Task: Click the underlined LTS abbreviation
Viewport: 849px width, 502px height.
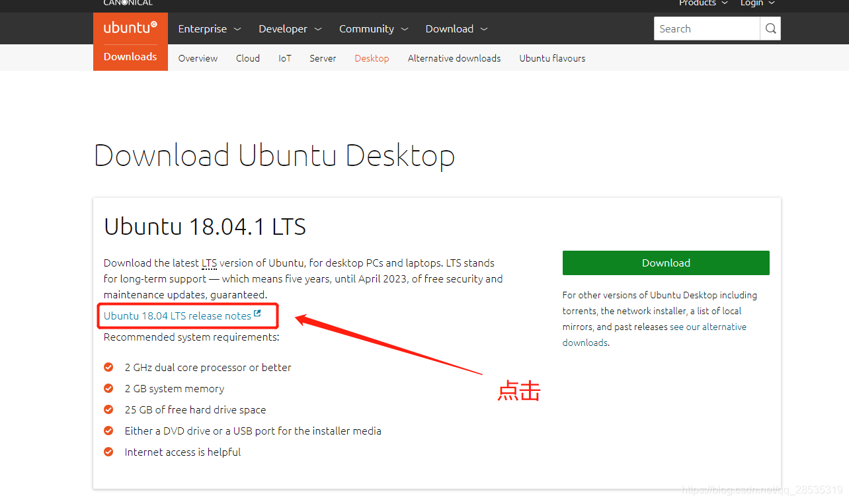Action: [x=209, y=263]
